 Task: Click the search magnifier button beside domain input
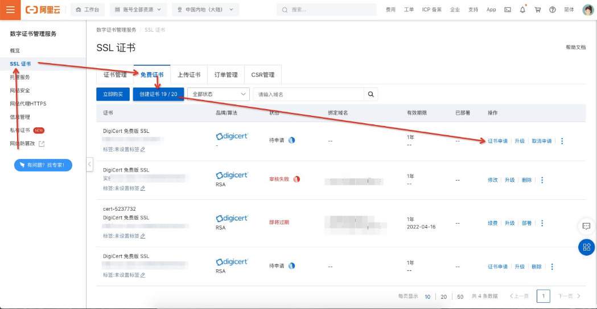(370, 94)
